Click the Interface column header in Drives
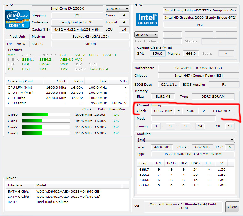This screenshot has height=216, width=243. pos(20,185)
